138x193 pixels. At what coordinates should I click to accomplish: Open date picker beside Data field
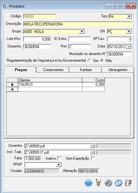[x=129, y=47]
